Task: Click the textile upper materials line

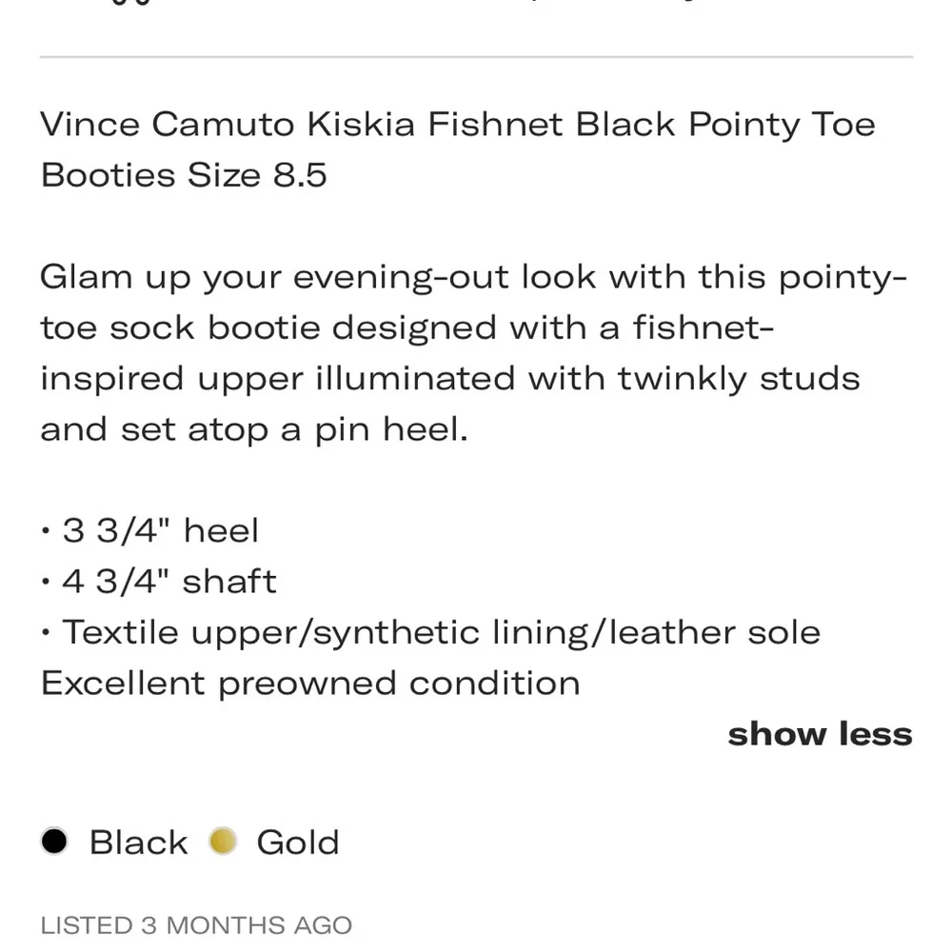Action: [429, 631]
